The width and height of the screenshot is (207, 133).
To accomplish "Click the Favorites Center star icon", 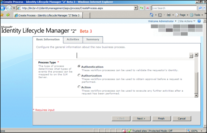I will point(2,15).
